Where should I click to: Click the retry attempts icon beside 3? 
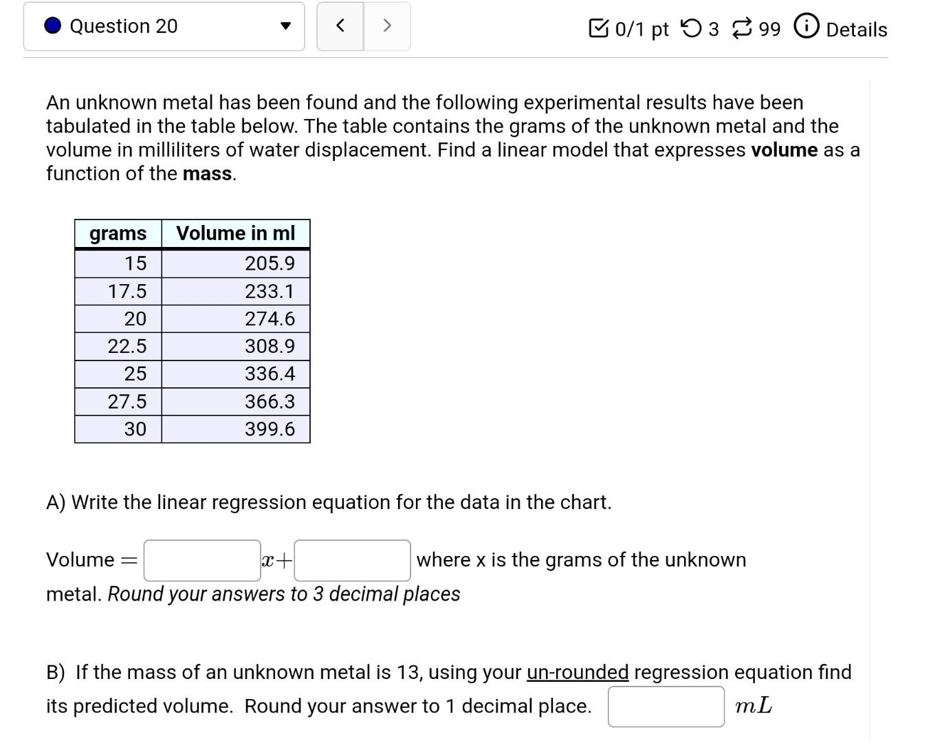click(x=691, y=28)
